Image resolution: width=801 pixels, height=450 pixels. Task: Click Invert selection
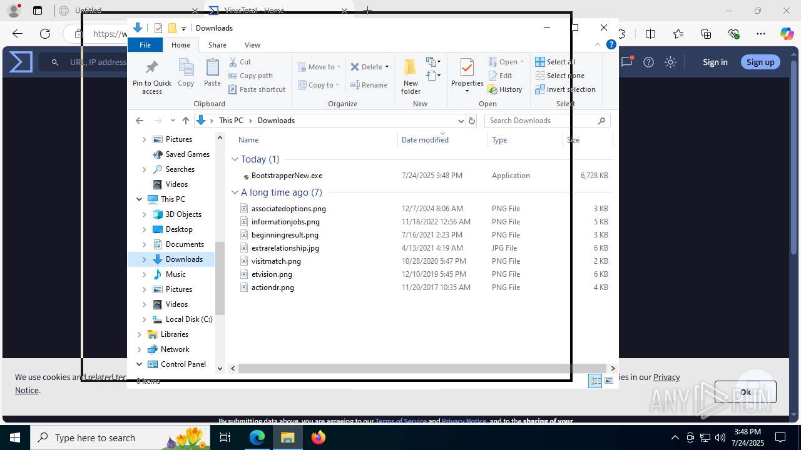(566, 89)
